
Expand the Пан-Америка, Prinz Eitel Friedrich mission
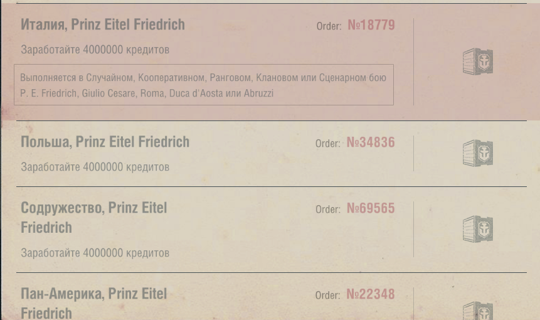coord(93,304)
